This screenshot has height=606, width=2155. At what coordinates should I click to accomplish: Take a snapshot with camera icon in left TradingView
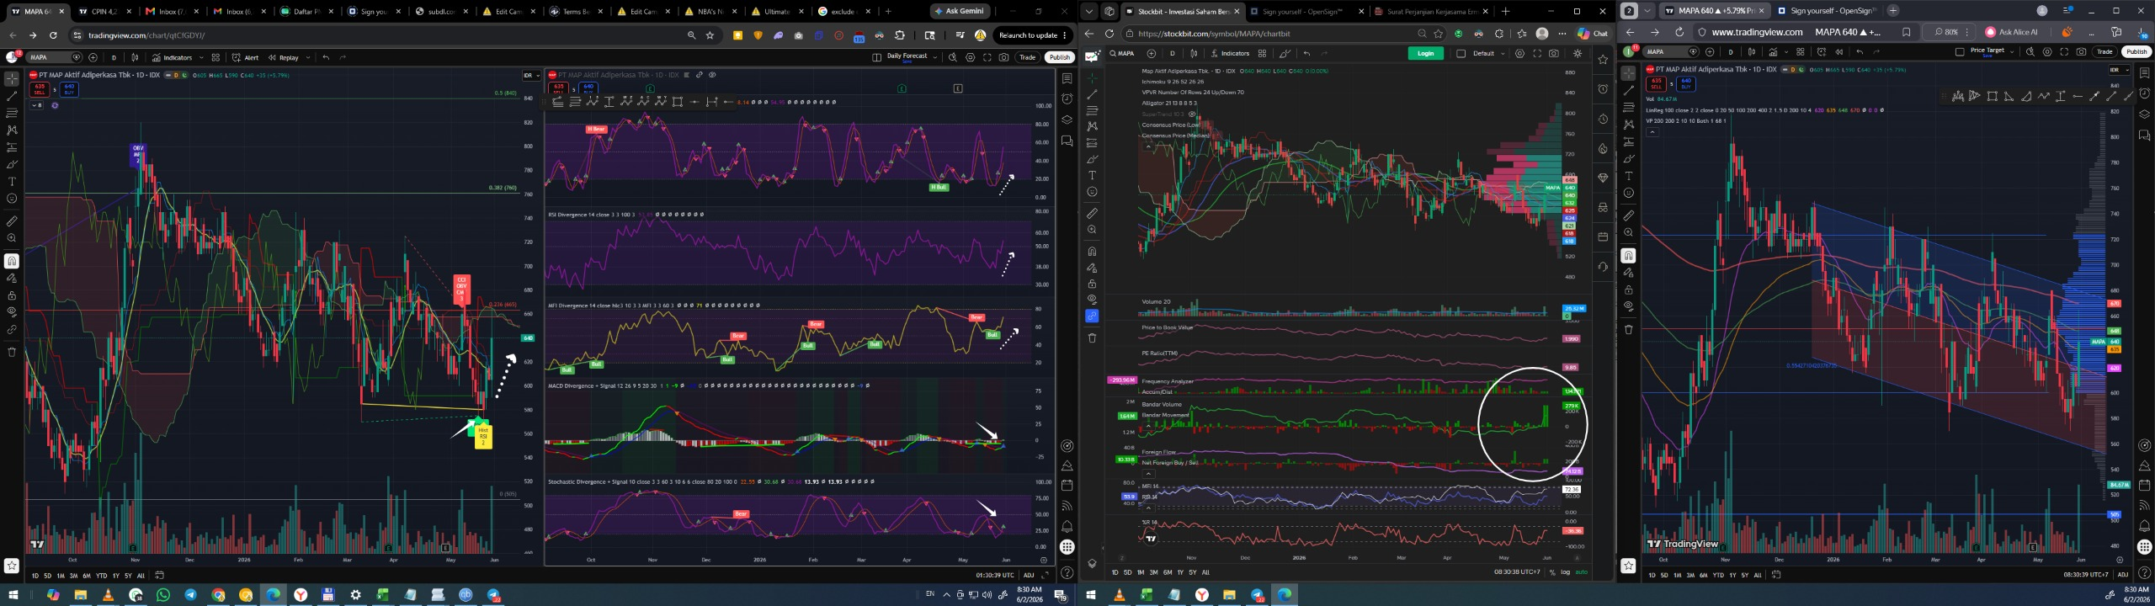click(x=1004, y=57)
